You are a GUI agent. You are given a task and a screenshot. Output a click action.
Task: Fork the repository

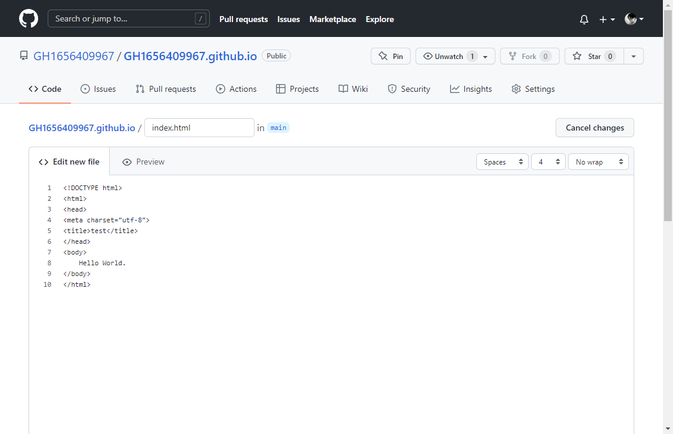[x=529, y=56]
